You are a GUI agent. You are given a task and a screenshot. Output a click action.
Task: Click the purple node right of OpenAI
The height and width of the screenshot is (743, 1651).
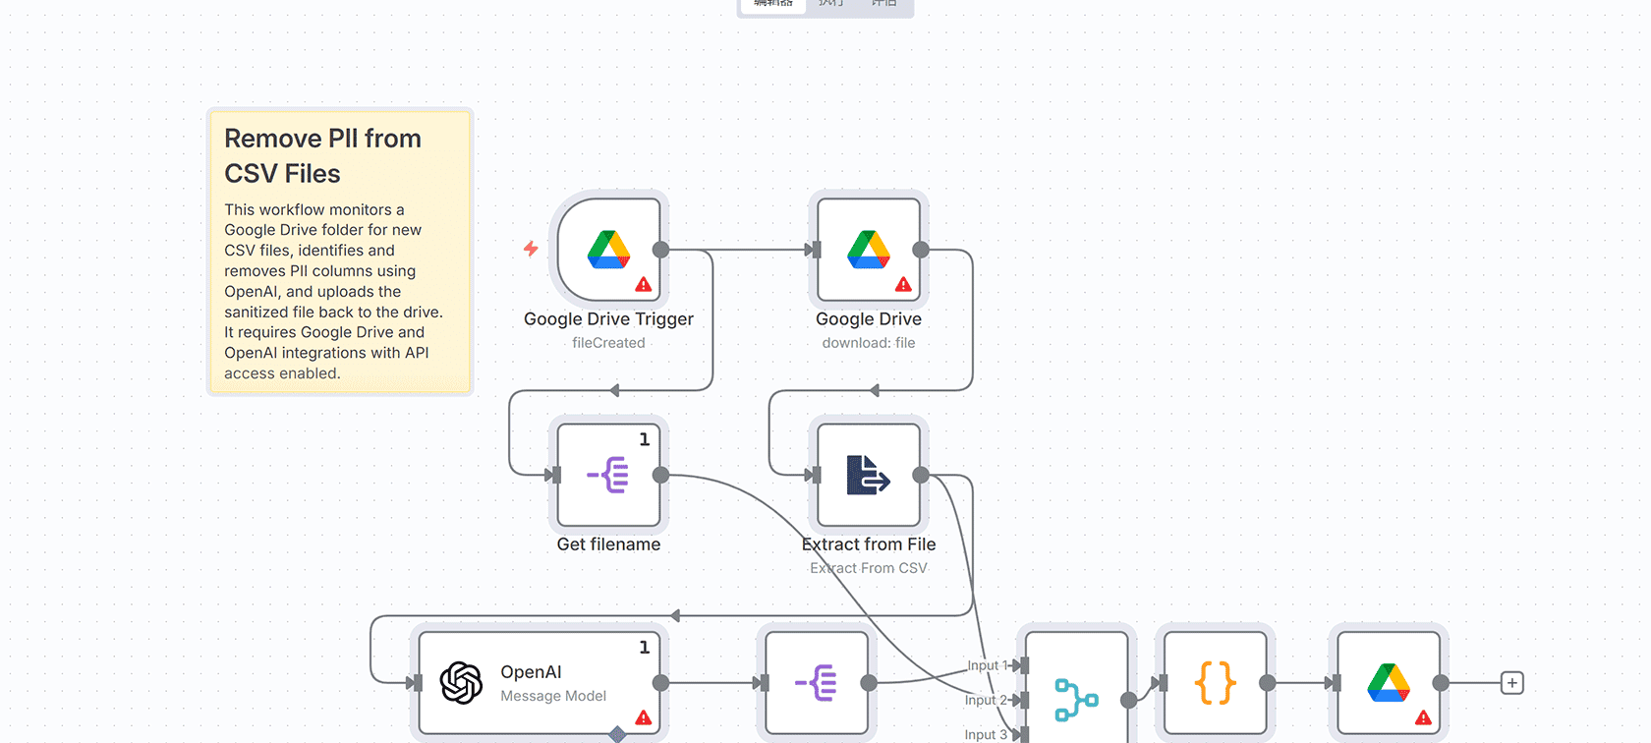(x=816, y=683)
